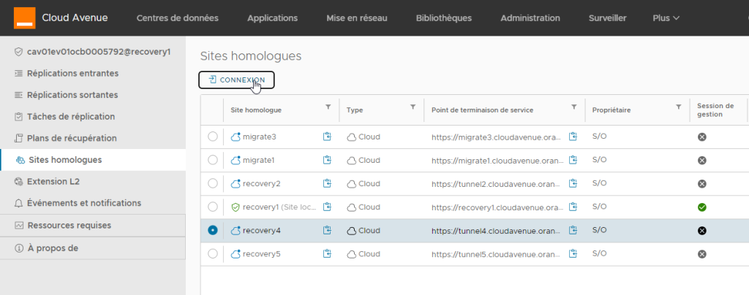Screen dimensions: 749x295
Task: Click the recovery5 site name text
Action: [262, 254]
